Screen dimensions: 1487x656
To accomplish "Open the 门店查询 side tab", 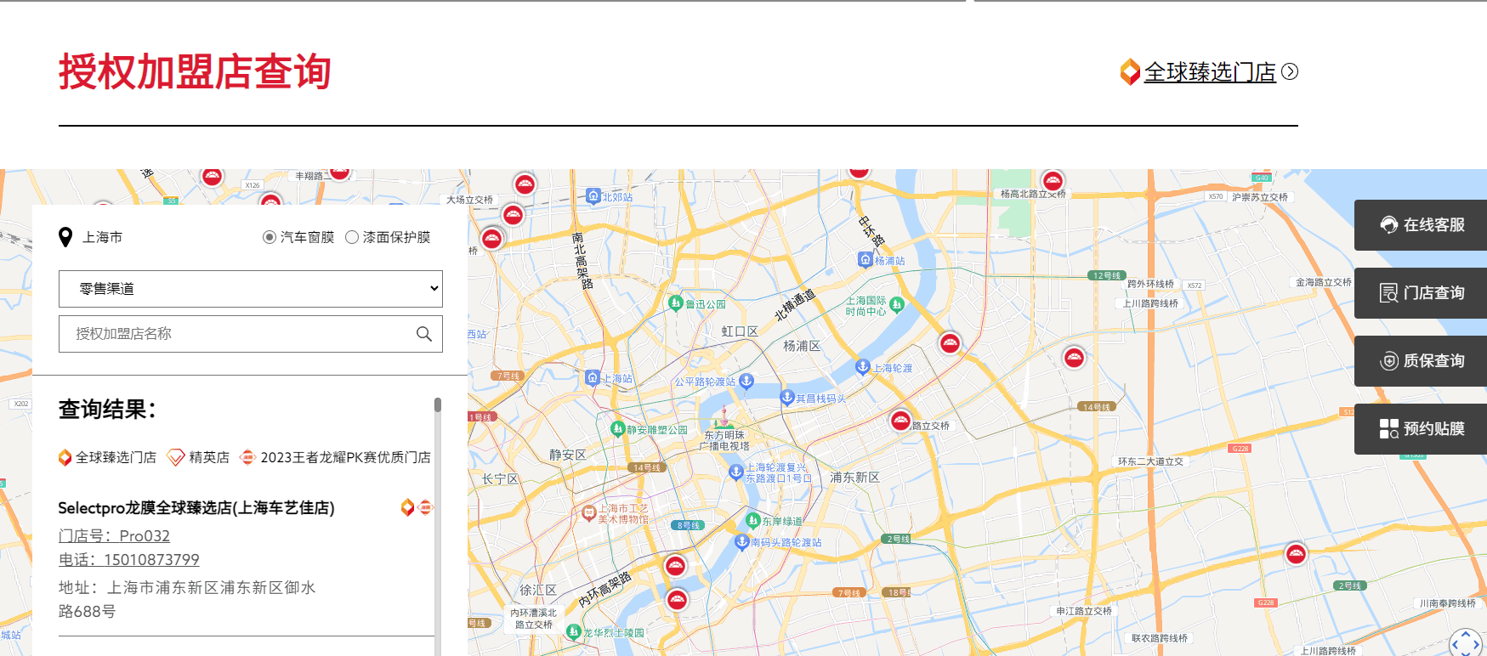I will (x=1421, y=293).
